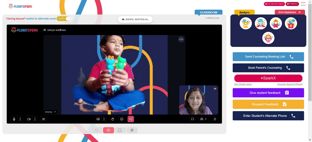Click the teacher's self-view video thumbnail

click(198, 100)
